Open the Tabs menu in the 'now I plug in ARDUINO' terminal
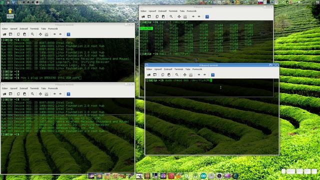This screenshot has width=320, height=180. pos(43,29)
